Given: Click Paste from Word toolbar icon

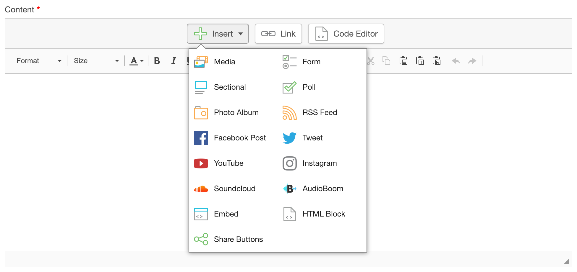Looking at the screenshot, I should [437, 61].
